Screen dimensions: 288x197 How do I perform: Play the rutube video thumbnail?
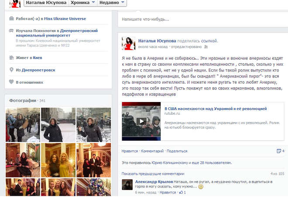[x=141, y=121]
